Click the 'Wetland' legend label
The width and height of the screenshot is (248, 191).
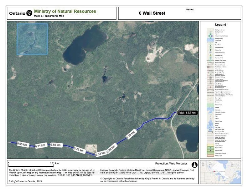[217, 107]
